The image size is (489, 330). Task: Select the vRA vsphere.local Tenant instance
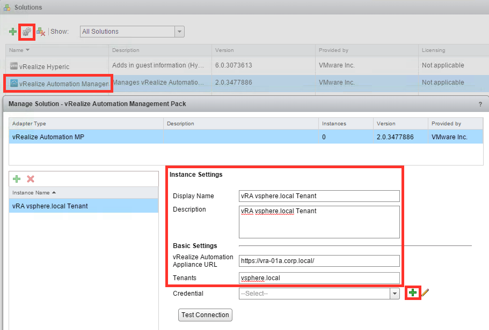83,206
